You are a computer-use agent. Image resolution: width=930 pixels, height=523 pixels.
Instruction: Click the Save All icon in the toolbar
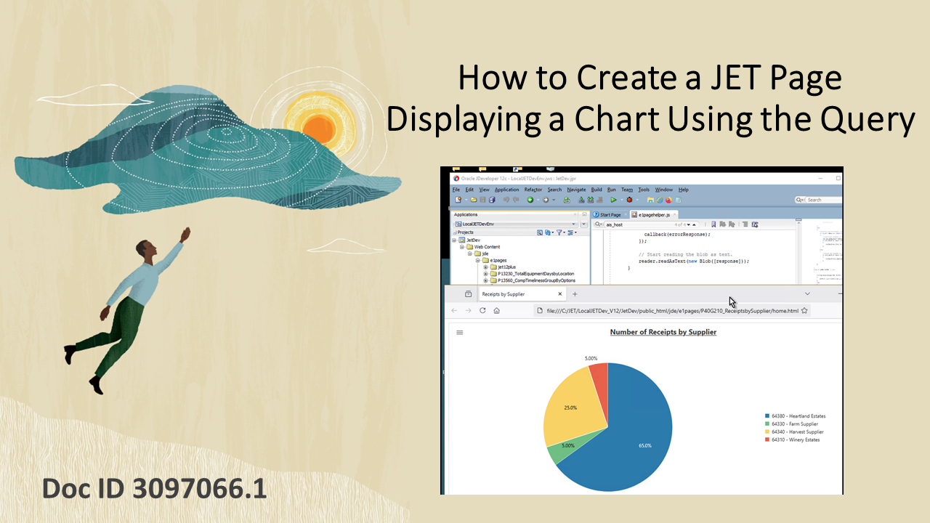coord(492,199)
